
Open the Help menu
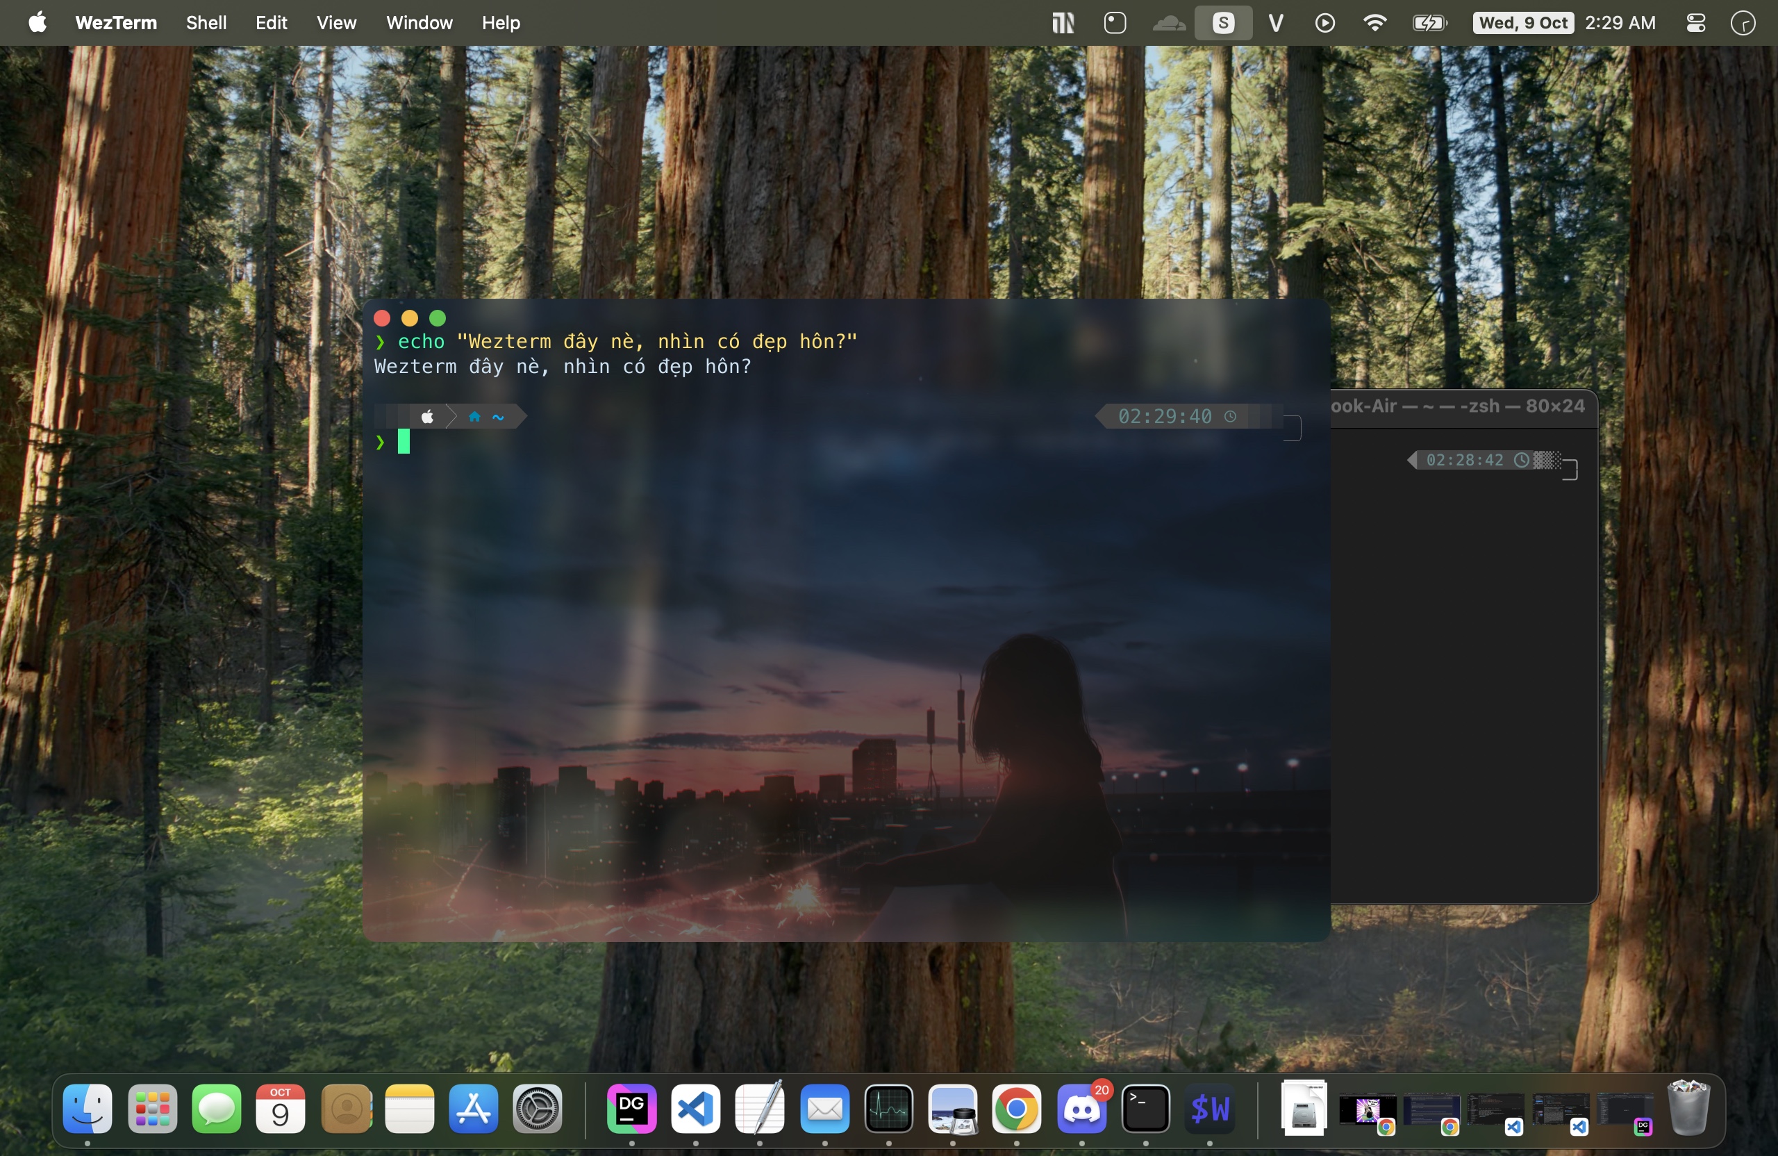(x=501, y=22)
